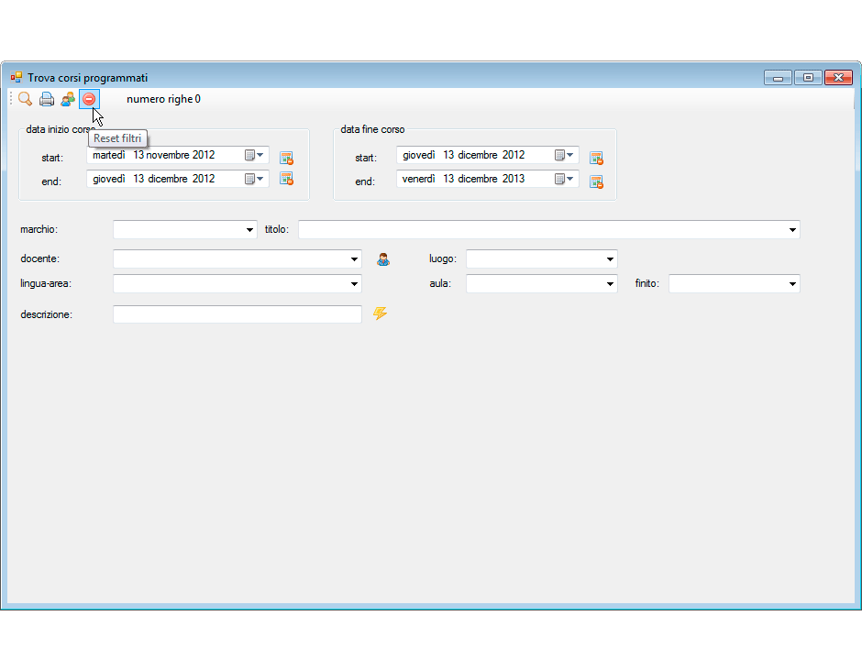This screenshot has width=862, height=671.
Task: Expand the lingua-area dropdown
Action: tap(354, 283)
